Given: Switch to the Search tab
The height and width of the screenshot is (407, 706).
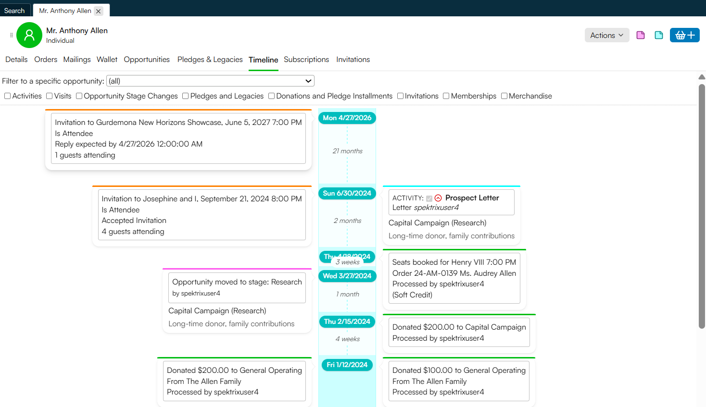Looking at the screenshot, I should pyautogui.click(x=14, y=11).
